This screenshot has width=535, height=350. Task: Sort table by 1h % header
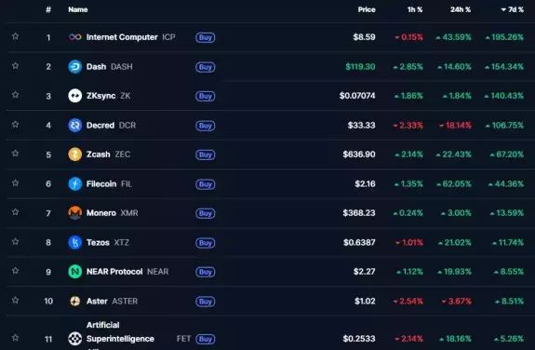[415, 9]
